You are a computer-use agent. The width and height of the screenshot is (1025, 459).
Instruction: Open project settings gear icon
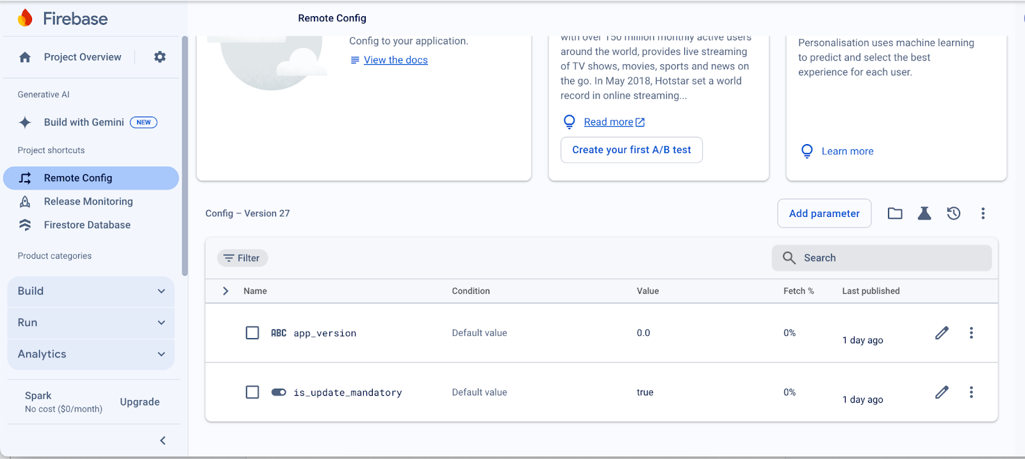[x=160, y=57]
